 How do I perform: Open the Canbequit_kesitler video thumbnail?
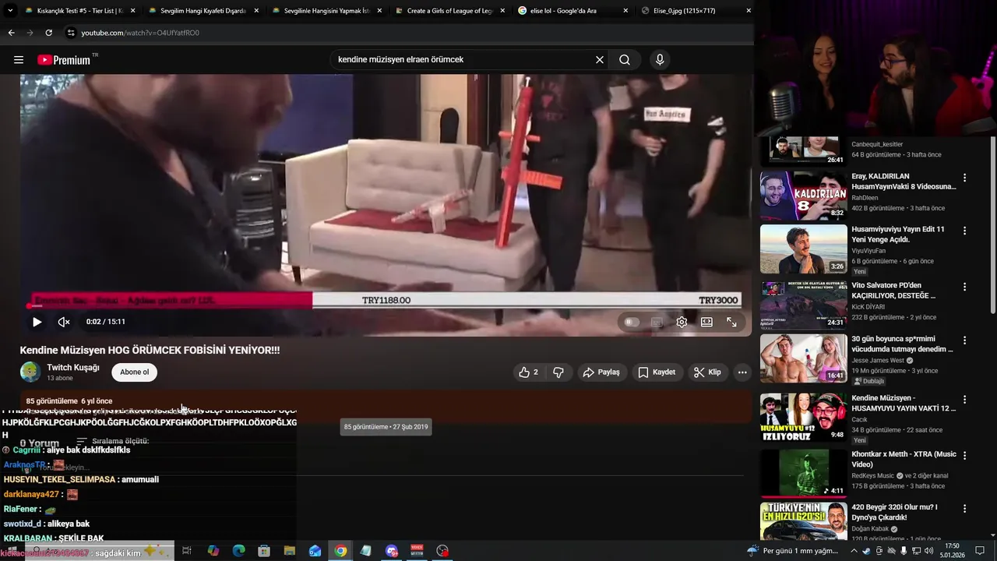pyautogui.click(x=803, y=151)
